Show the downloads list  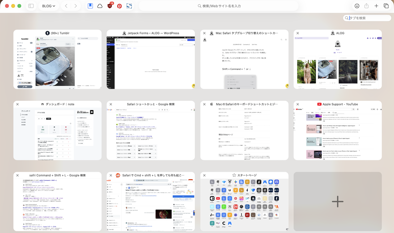click(357, 6)
